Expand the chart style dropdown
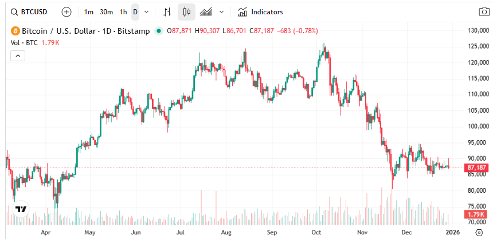The image size is (493, 239). (x=221, y=11)
